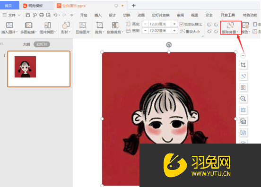Viewport: 261px width, 187px height.
Task: Decrease picture contrast with minus-circle icon
Action: pyautogui.click(x=216, y=25)
